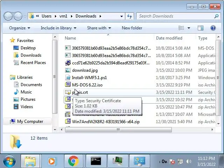Click horizontal scroll left arrow
The image size is (224, 168).
62,129
